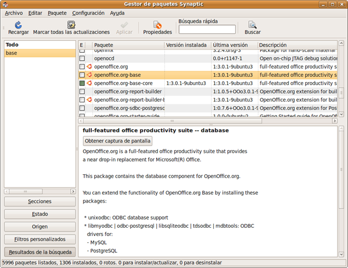Mark checkbox for openoffice.org-sdbc-postgresql
The height and width of the screenshot is (268, 348).
[x=82, y=108]
